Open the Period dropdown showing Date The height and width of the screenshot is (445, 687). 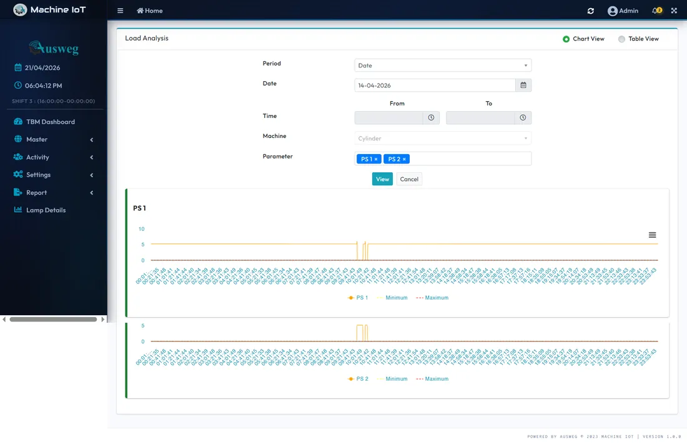[x=443, y=66]
